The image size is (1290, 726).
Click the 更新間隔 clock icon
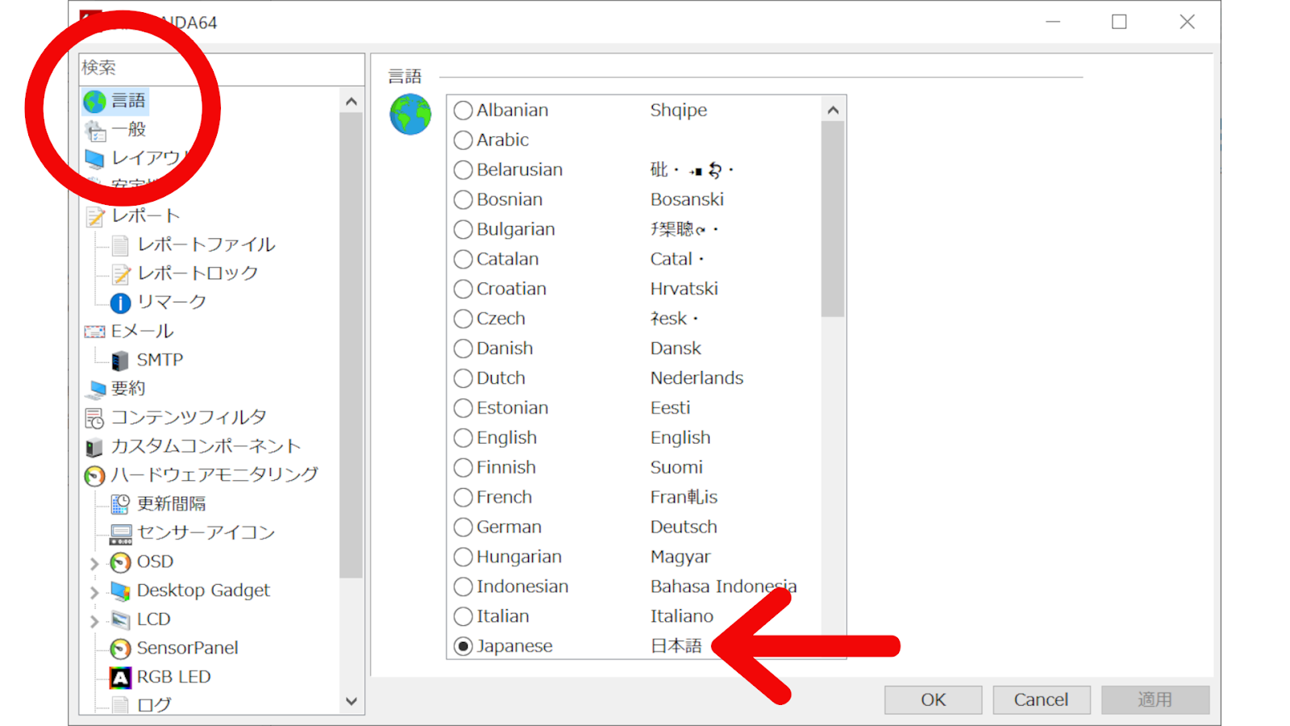tap(120, 505)
